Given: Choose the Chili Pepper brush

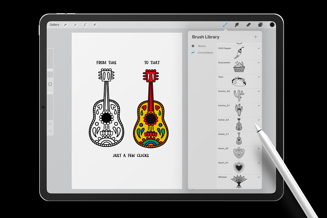Looking at the screenshot, I should click(x=239, y=53).
